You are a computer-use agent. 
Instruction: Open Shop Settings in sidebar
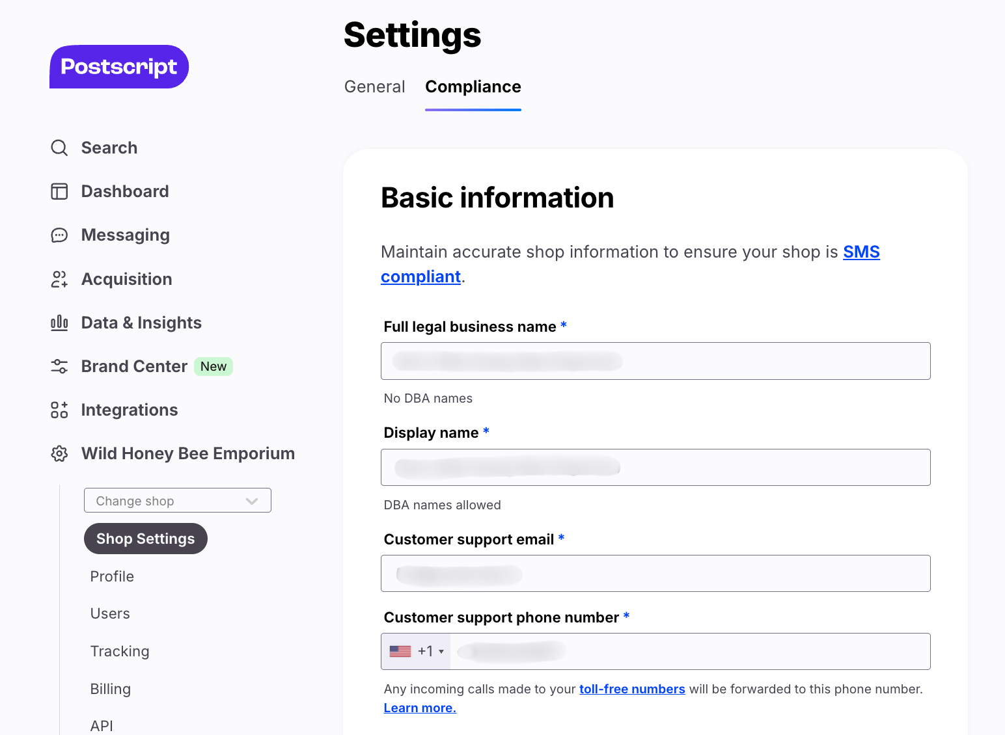tap(145, 539)
